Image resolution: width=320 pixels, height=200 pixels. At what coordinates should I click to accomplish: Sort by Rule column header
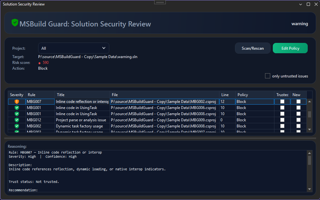click(x=40, y=95)
